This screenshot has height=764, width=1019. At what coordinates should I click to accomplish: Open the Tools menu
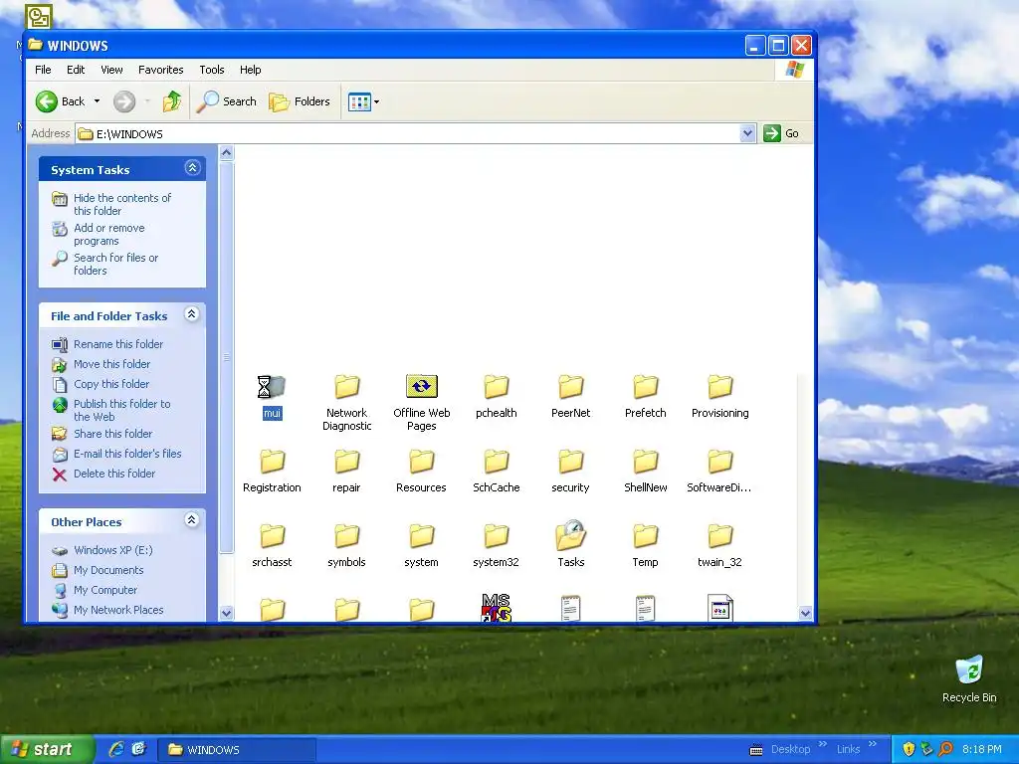click(211, 70)
